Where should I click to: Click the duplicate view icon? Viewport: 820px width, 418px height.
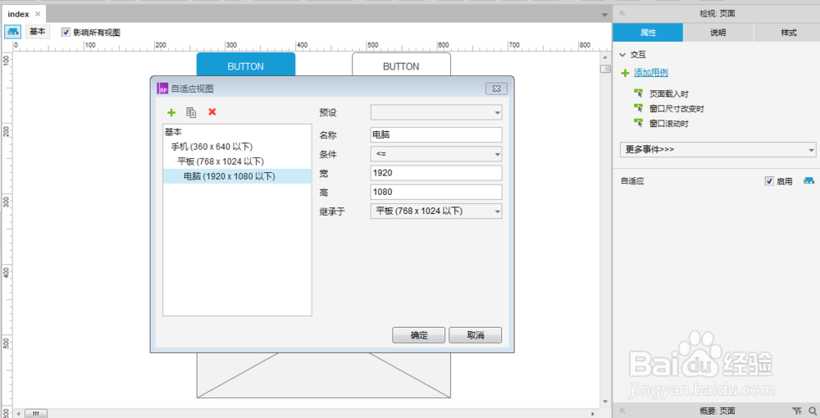(x=191, y=112)
